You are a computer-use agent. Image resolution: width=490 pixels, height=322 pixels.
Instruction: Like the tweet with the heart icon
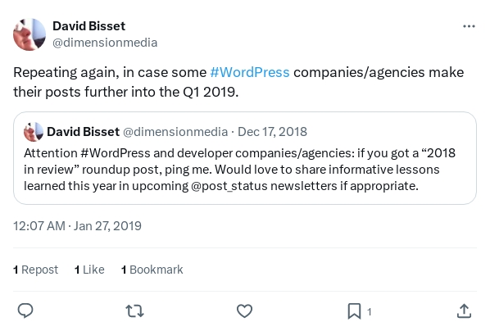[244, 311]
